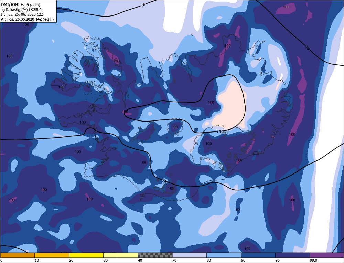Click the 'VT: Fös. 26.06.2020 14Z (+2 h)' line
This screenshot has width=344, height=263.
click(27, 19)
